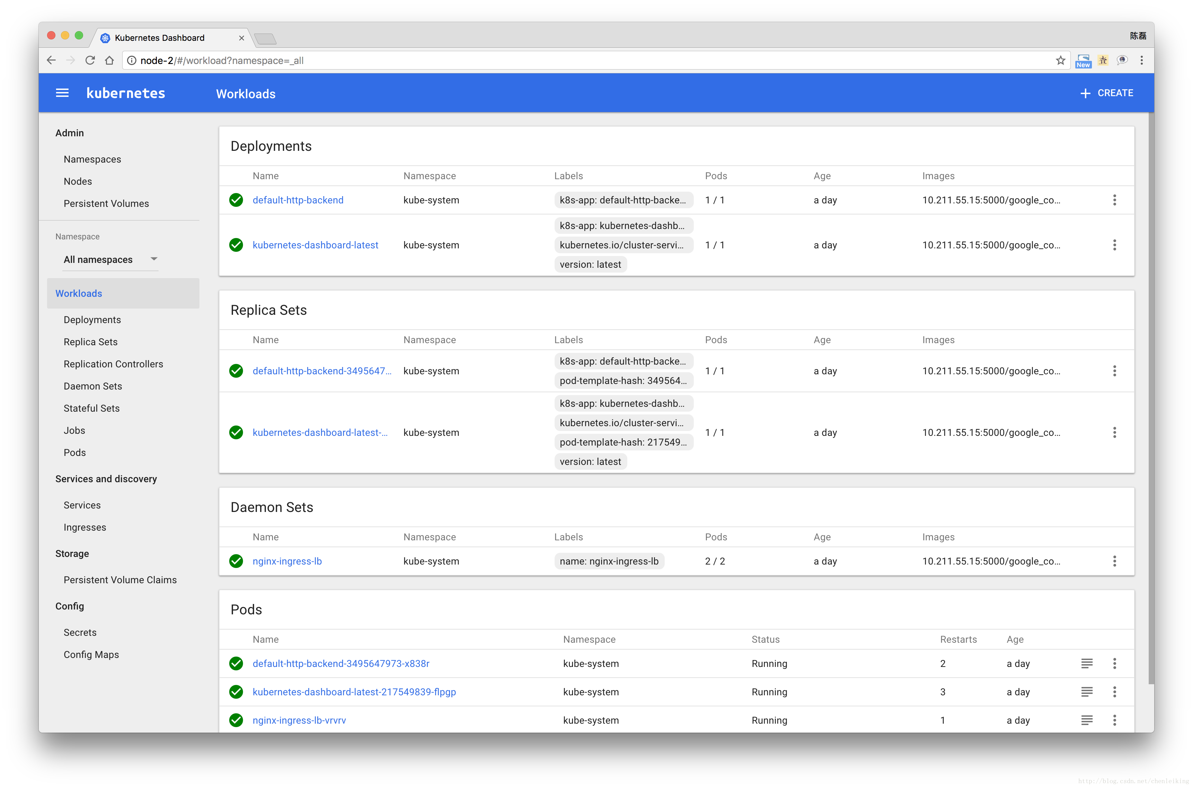Click the green status icon for default-http-backend

pyautogui.click(x=236, y=200)
